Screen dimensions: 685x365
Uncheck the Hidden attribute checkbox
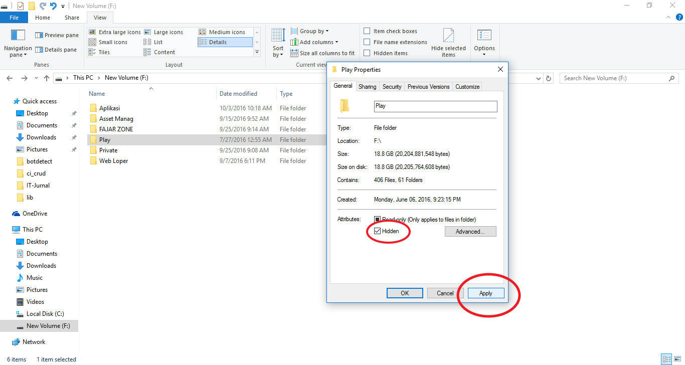click(x=378, y=231)
